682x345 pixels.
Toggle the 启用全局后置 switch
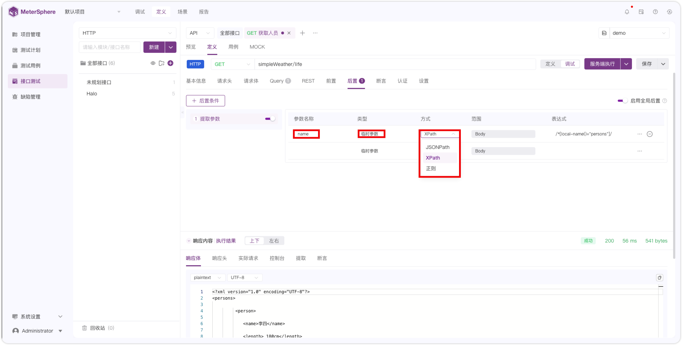point(623,101)
